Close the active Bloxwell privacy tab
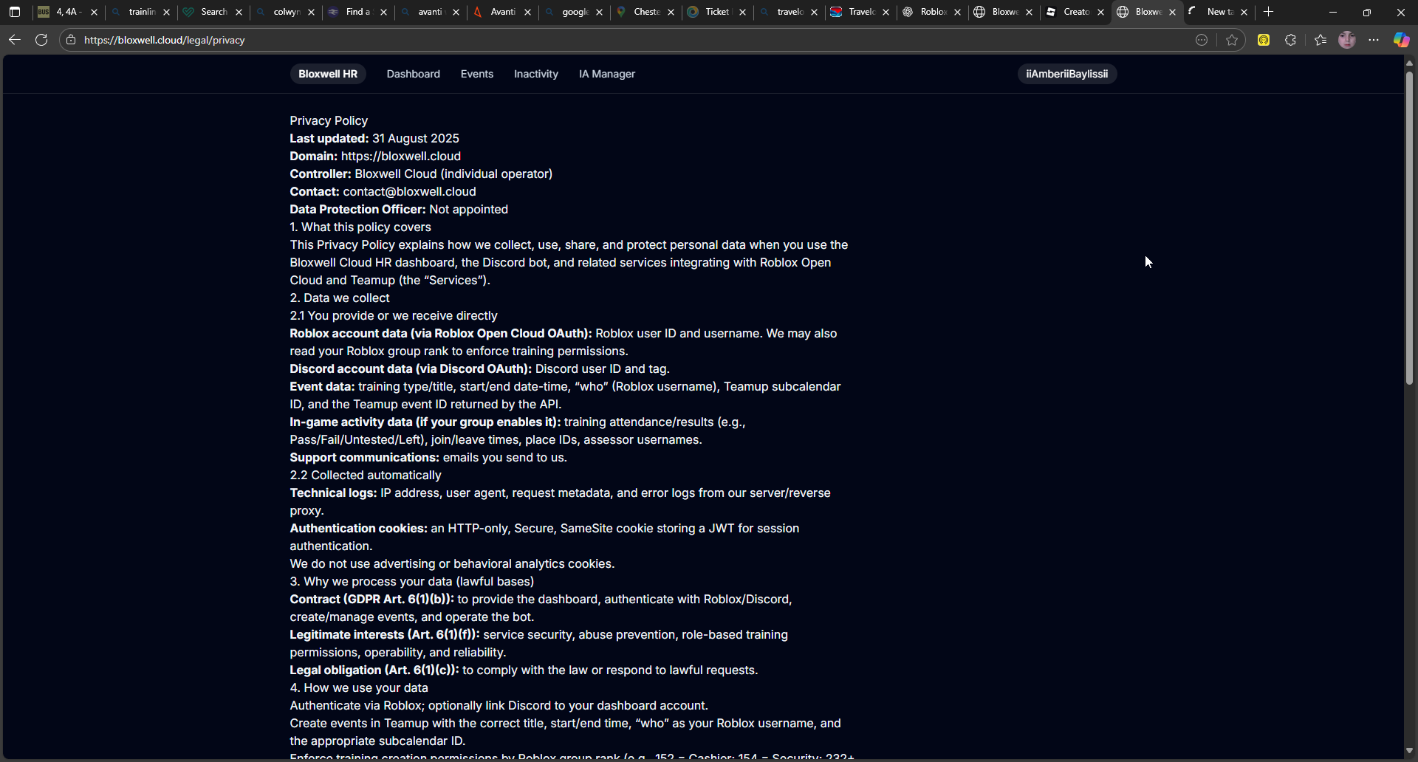Screen dimensions: 1418x762 pyautogui.click(x=1172, y=13)
